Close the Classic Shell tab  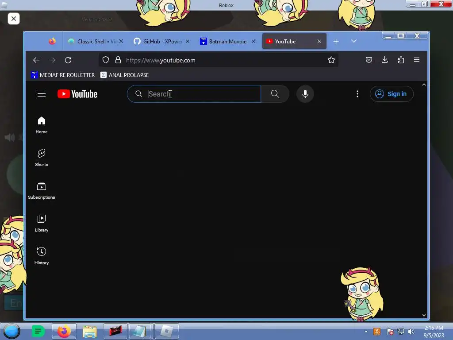(x=121, y=41)
